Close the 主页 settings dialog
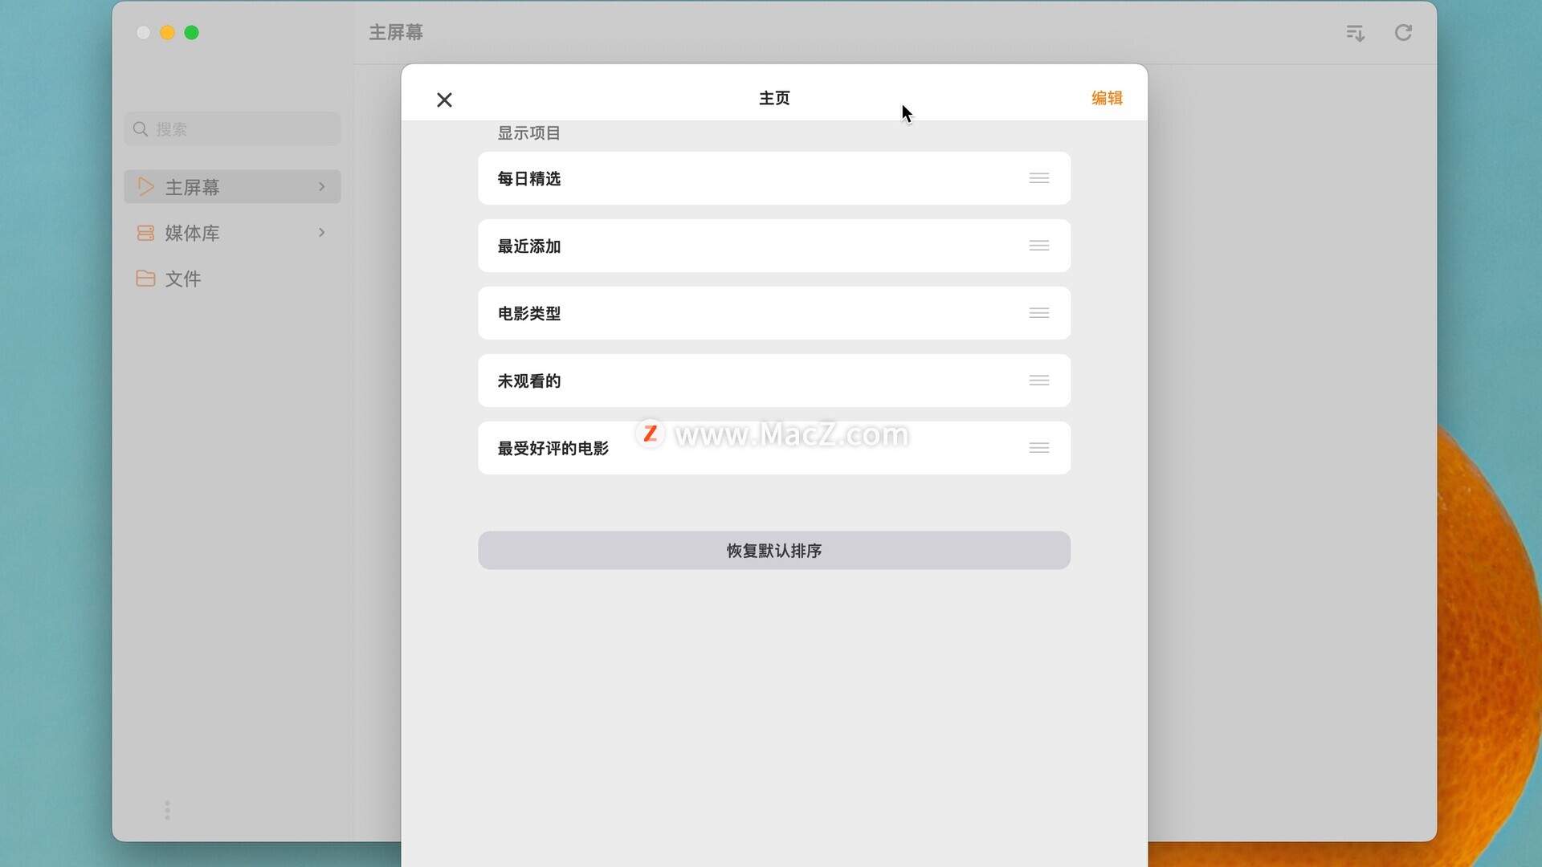This screenshot has height=867, width=1542. pyautogui.click(x=444, y=100)
